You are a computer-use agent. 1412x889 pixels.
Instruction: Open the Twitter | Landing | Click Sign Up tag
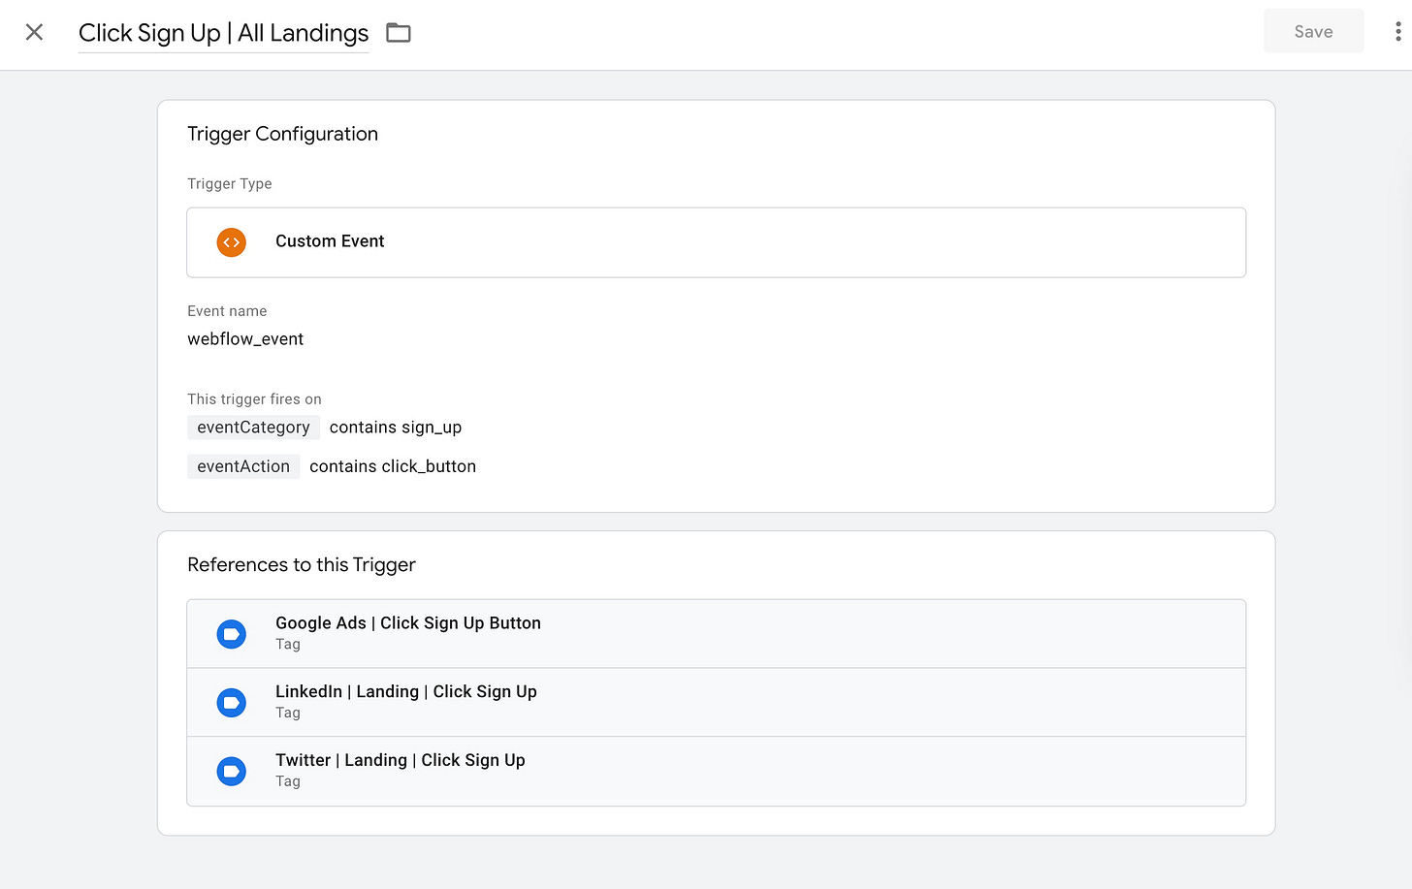(x=716, y=772)
